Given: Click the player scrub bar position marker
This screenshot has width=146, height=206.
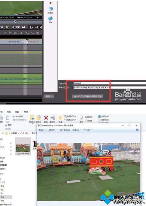Looking at the screenshot, I should [x=15, y=22].
